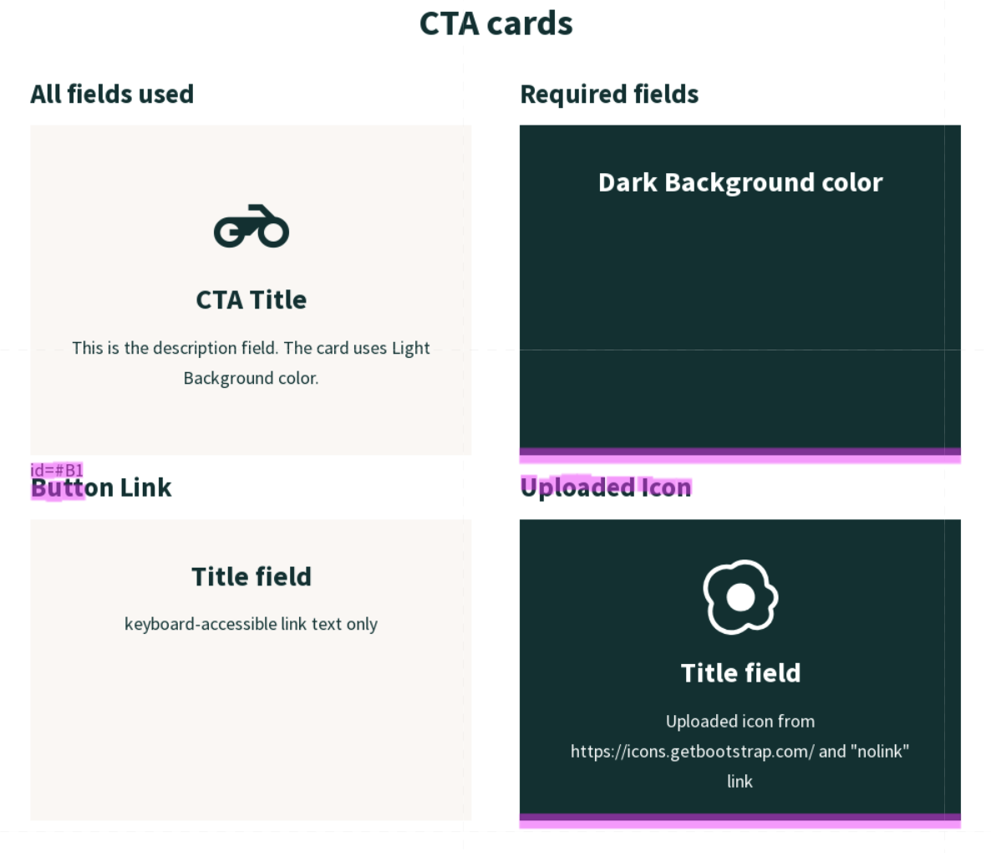Click the id=#B1 anchor highlight
The height and width of the screenshot is (853, 991).
(57, 469)
